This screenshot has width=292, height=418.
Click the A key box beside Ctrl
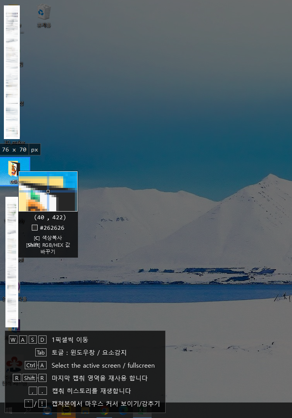[42, 365]
